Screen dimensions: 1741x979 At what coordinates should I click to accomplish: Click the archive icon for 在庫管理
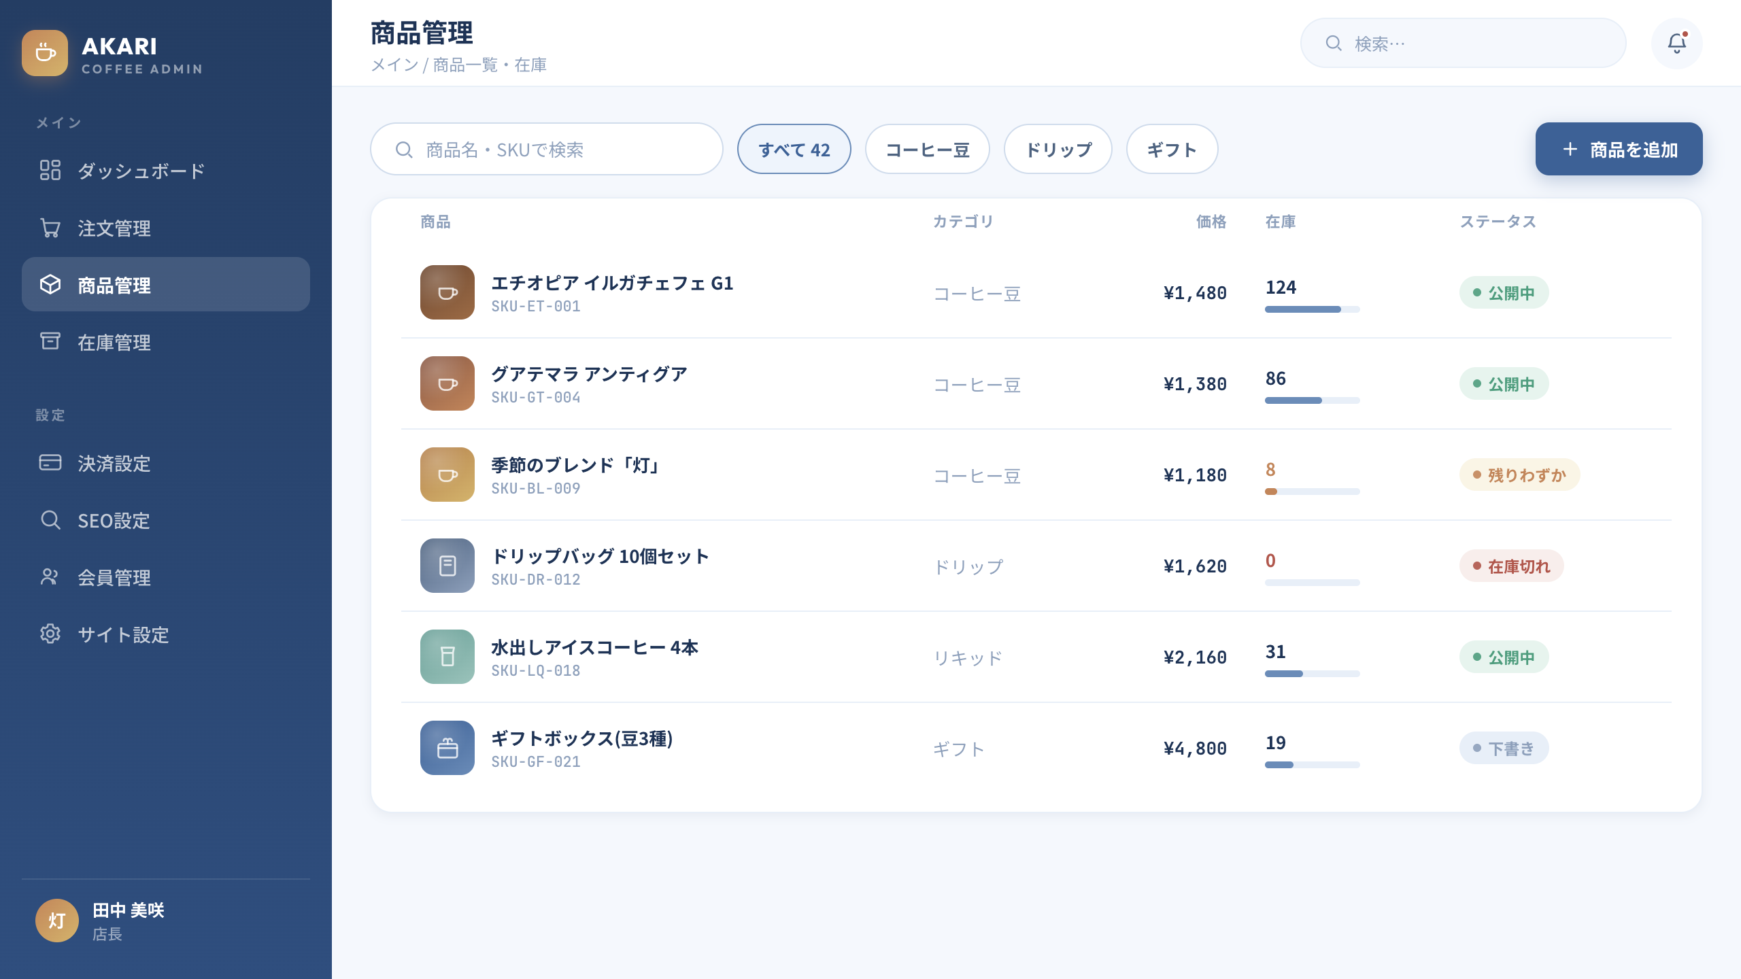tap(50, 341)
